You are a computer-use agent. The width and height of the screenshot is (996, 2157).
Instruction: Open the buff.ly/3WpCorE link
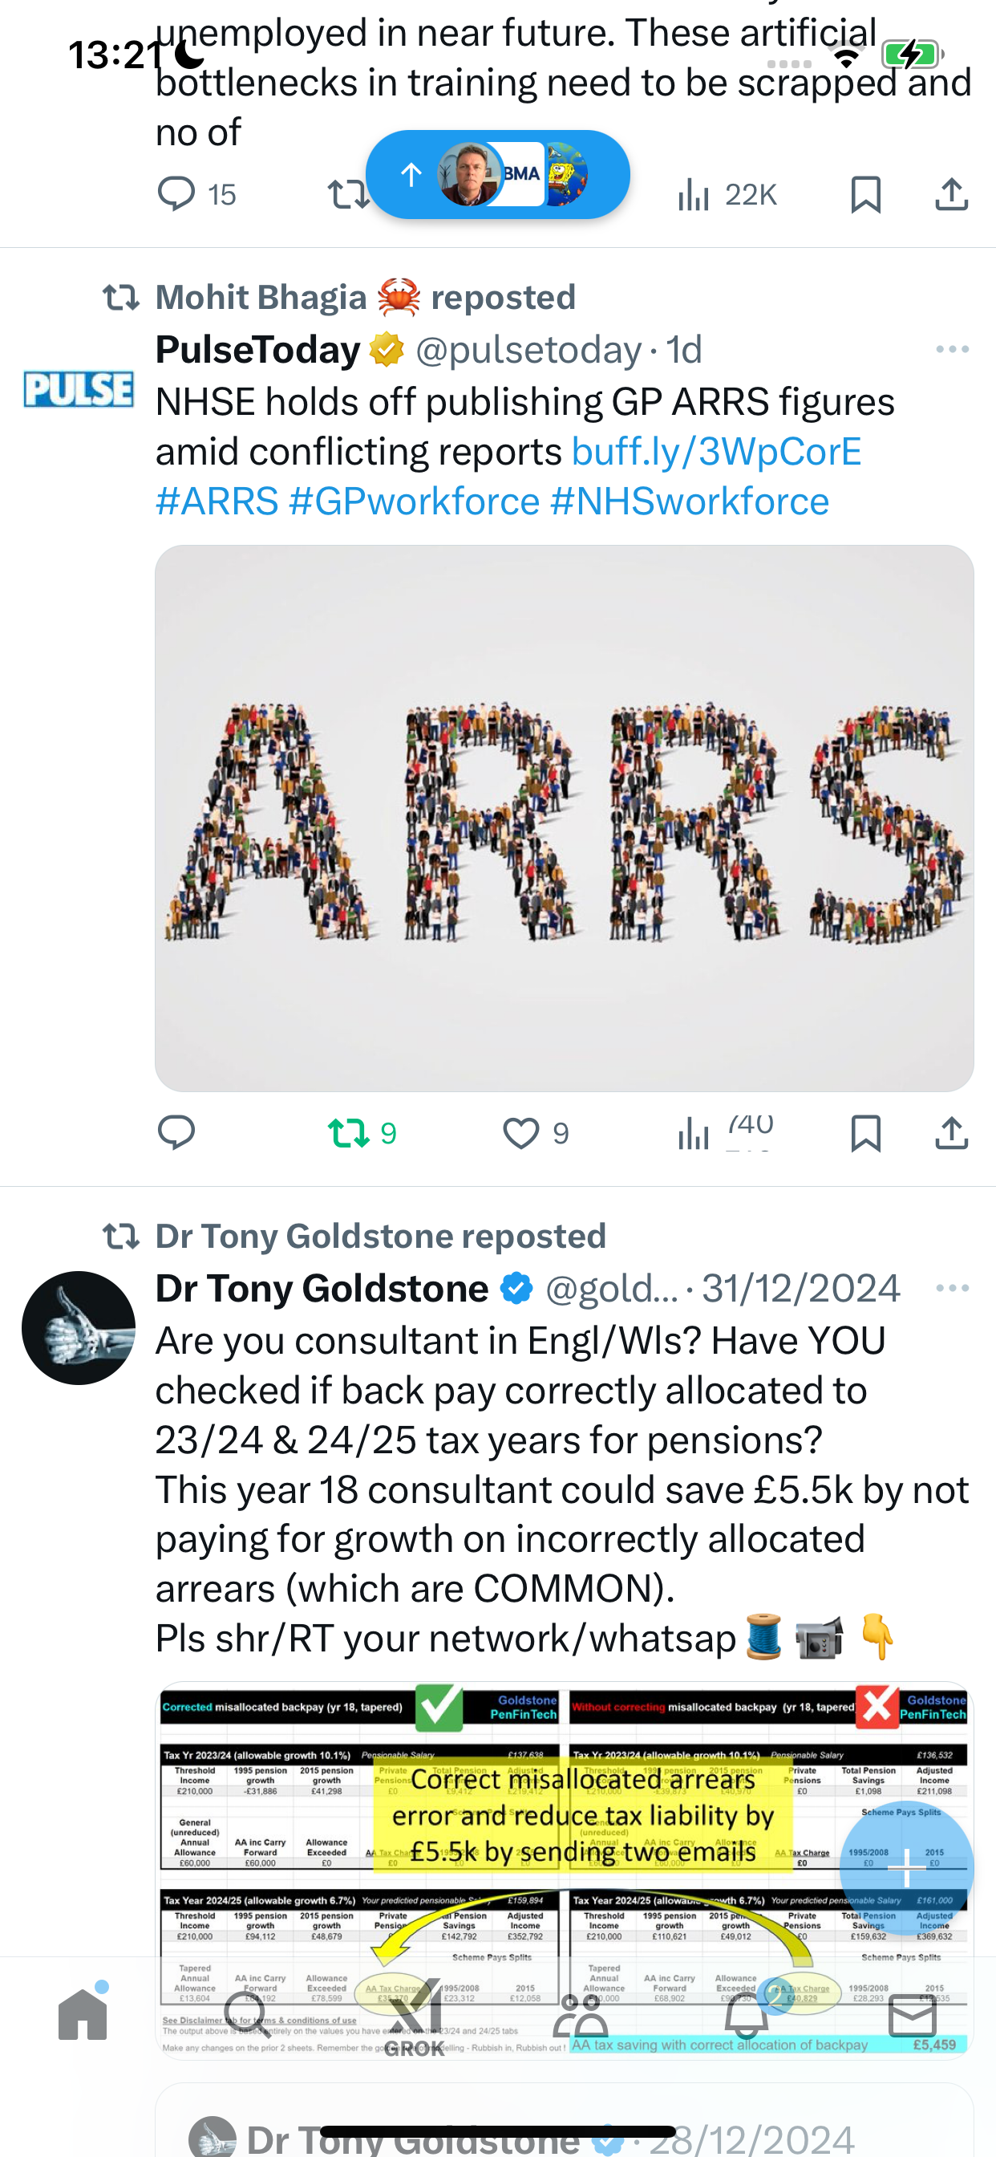click(716, 452)
